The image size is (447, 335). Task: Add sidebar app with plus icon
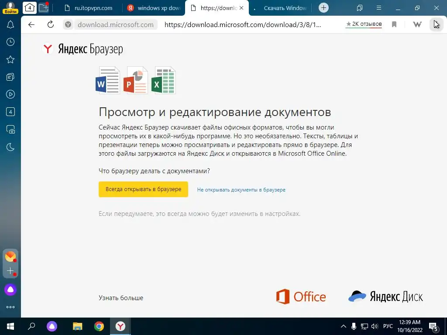pyautogui.click(x=10, y=270)
